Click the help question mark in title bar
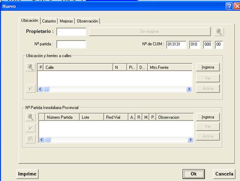This screenshot has height=181, width=240. (x=229, y=6)
